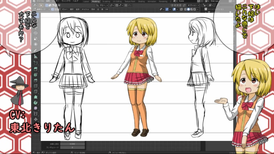Open the editor type dropdown
The width and height of the screenshot is (274, 154).
pyautogui.click(x=35, y=5)
